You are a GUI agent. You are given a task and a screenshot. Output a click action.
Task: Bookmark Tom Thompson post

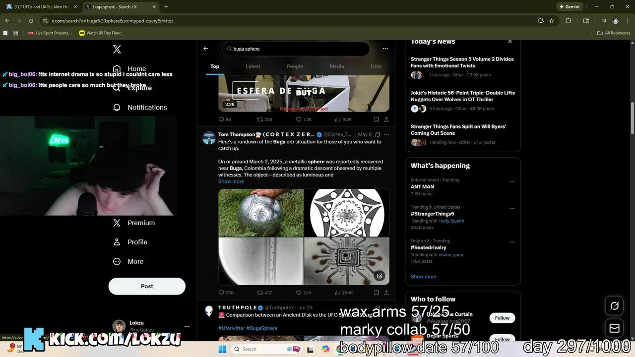[376, 293]
